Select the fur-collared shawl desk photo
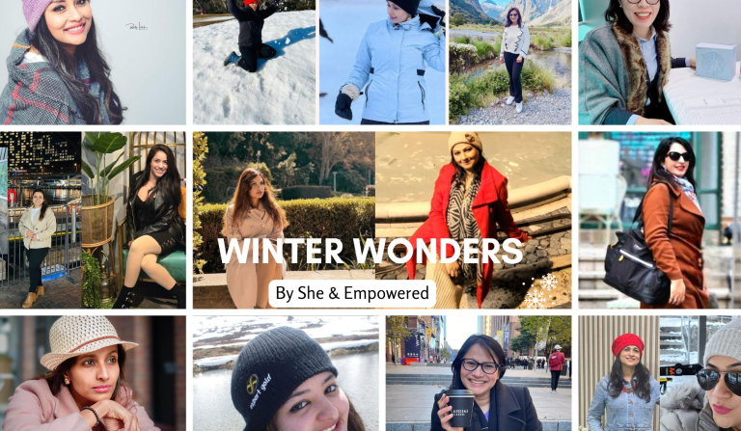741x431 pixels. click(660, 63)
